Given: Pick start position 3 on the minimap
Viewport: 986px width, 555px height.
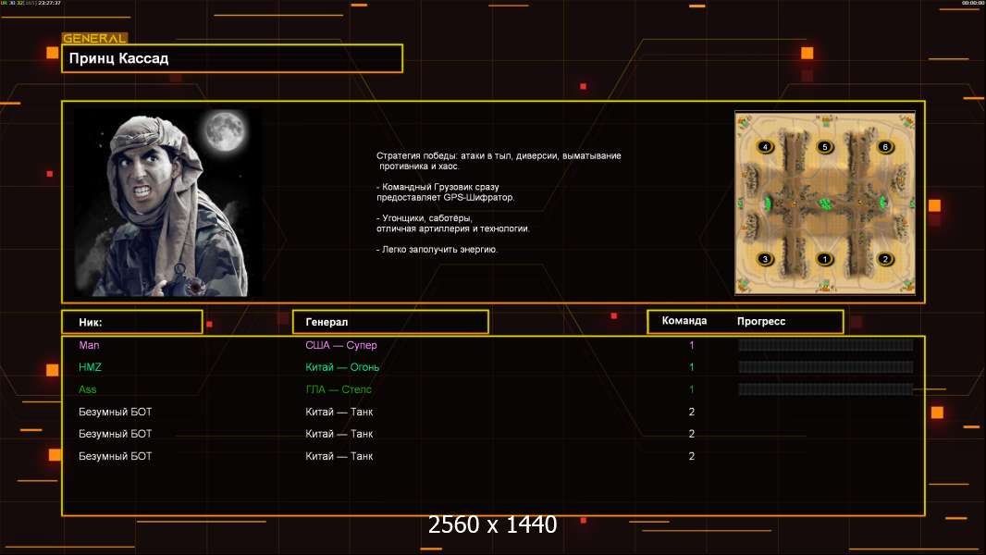Looking at the screenshot, I should [765, 259].
